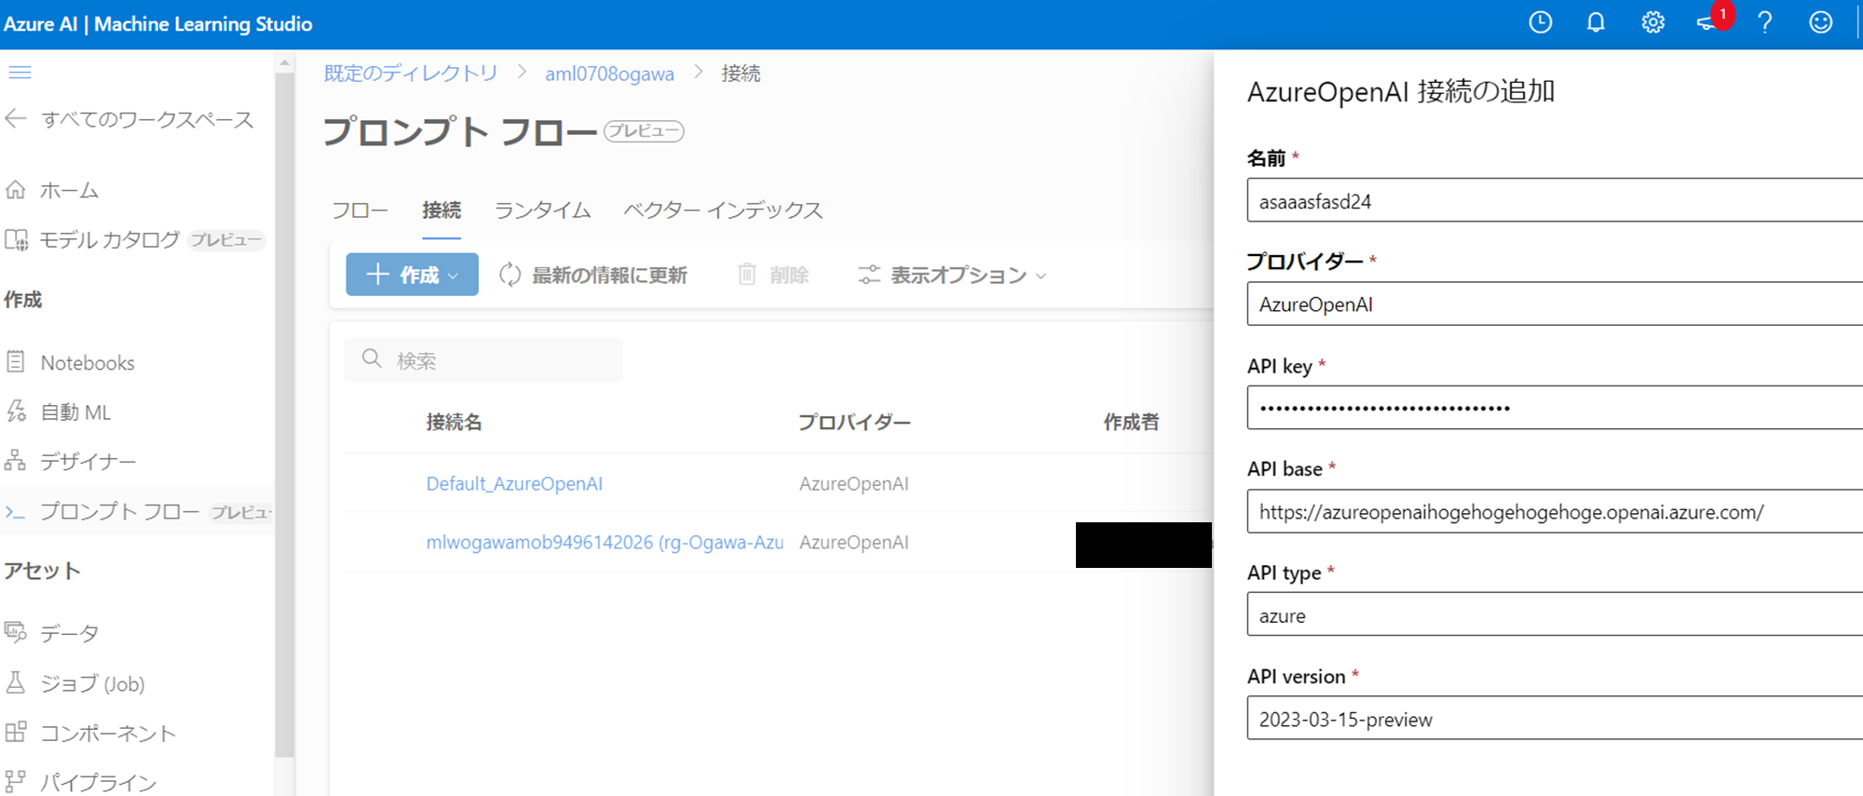
Task: Switch to the ランタイム tab
Action: pos(542,210)
